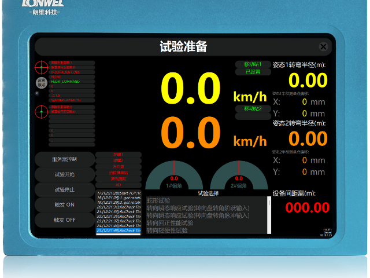Open 服务器控制 server control

coord(65,159)
